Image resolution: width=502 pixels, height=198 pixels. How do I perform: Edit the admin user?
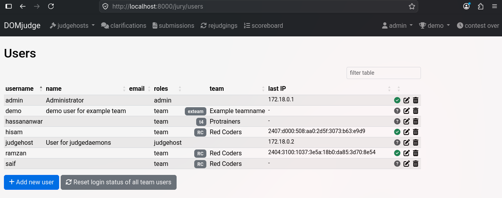click(x=406, y=100)
